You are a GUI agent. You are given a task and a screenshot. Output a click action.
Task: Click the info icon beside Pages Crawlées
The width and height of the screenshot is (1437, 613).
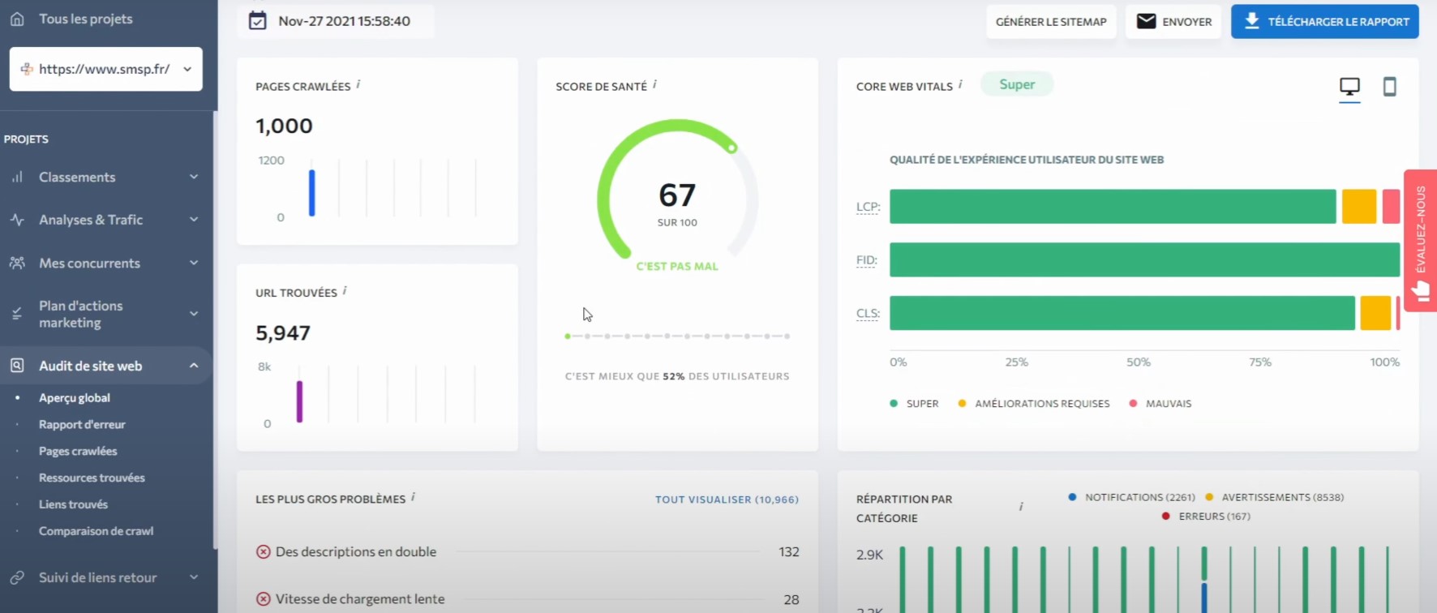[358, 84]
